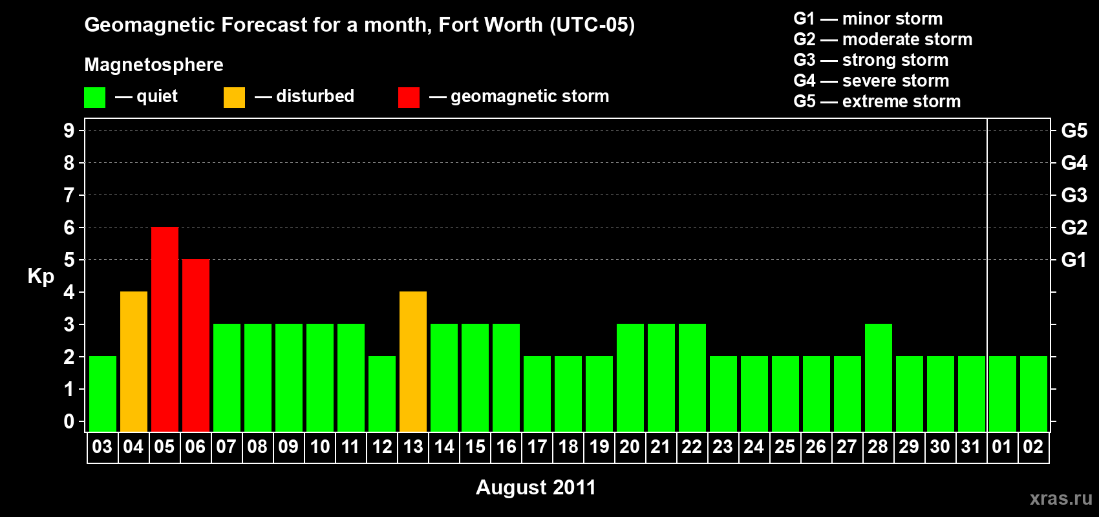Click date label 10 on the axis
Viewport: 1099px width, 517px height.
[x=319, y=447]
